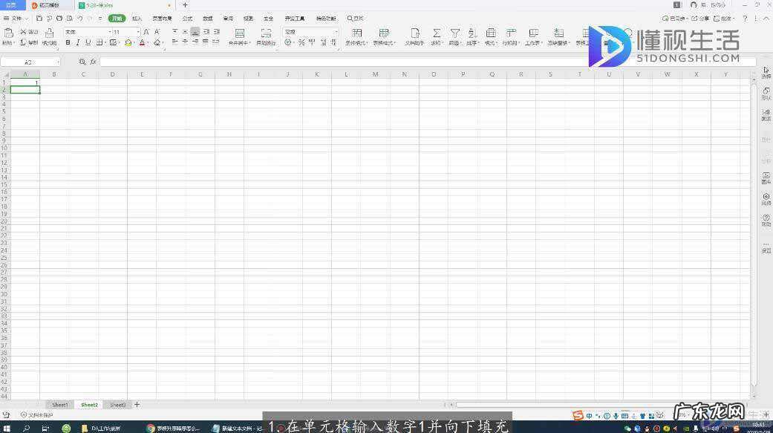Click the Conditional Formatting icon

357,33
